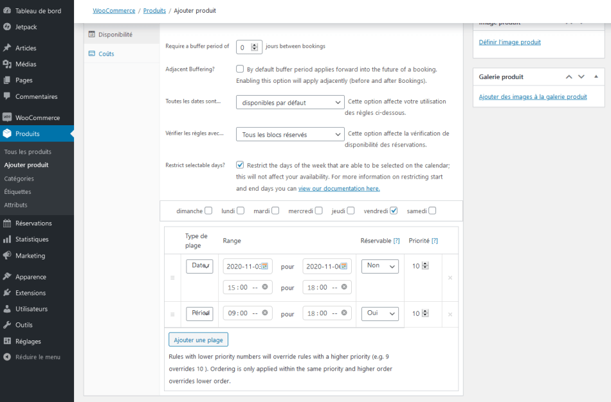Click the Jetpack icon in sidebar

click(7, 27)
